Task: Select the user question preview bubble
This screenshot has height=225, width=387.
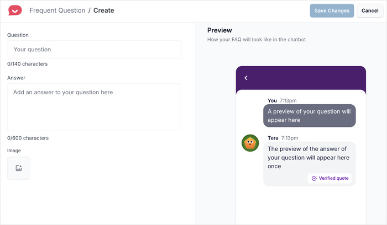Action: 309,115
